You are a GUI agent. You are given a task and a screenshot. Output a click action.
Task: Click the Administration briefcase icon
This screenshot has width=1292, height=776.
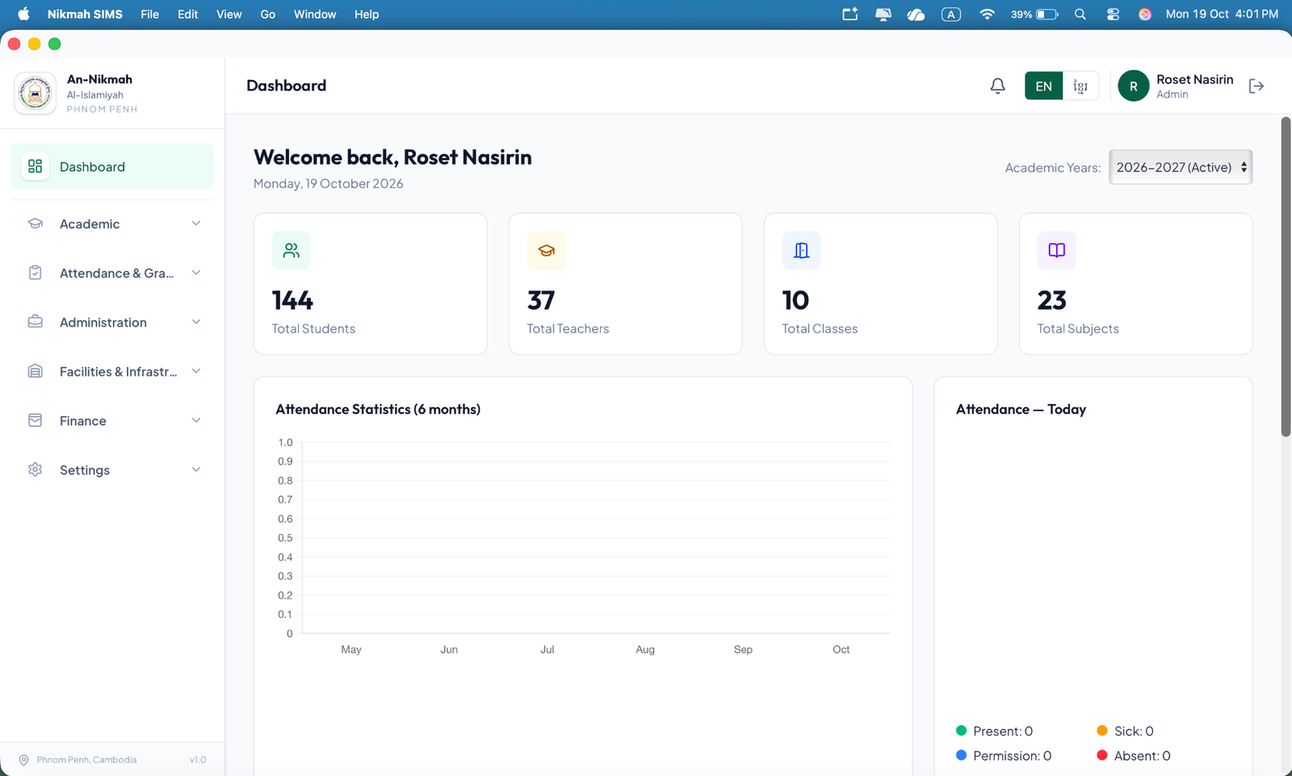pyautogui.click(x=35, y=322)
